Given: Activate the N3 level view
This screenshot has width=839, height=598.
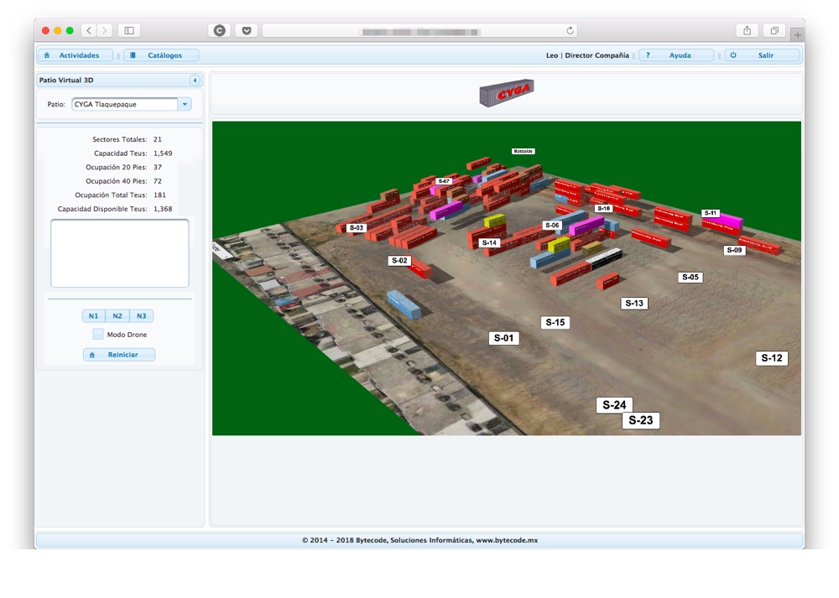Looking at the screenshot, I should tap(141, 316).
